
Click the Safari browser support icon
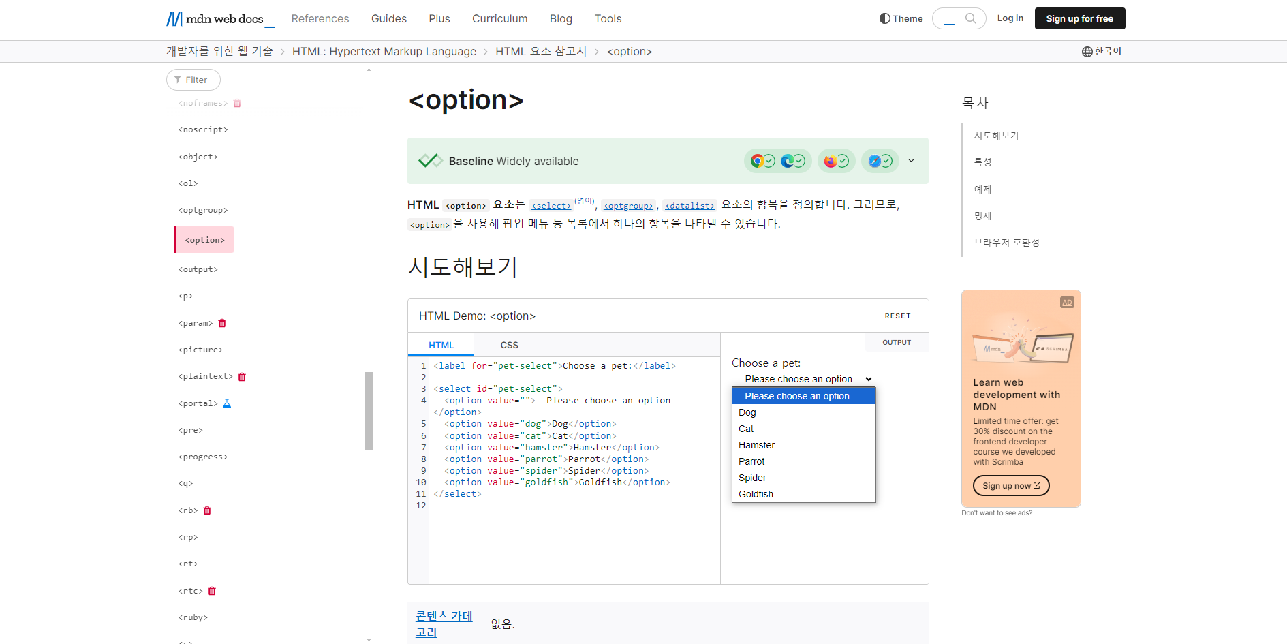point(874,161)
